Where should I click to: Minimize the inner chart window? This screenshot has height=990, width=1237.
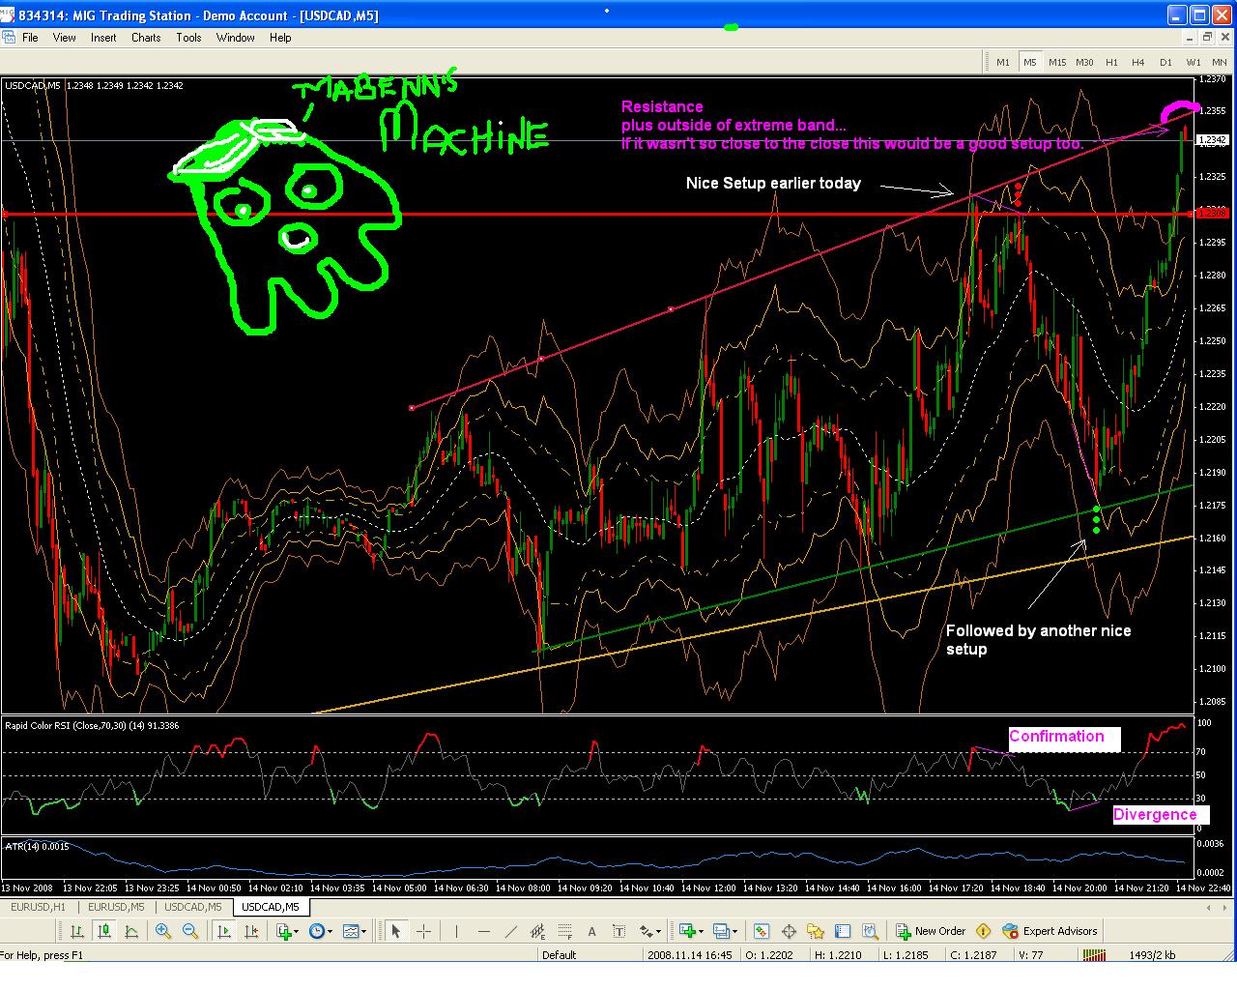point(1190,38)
